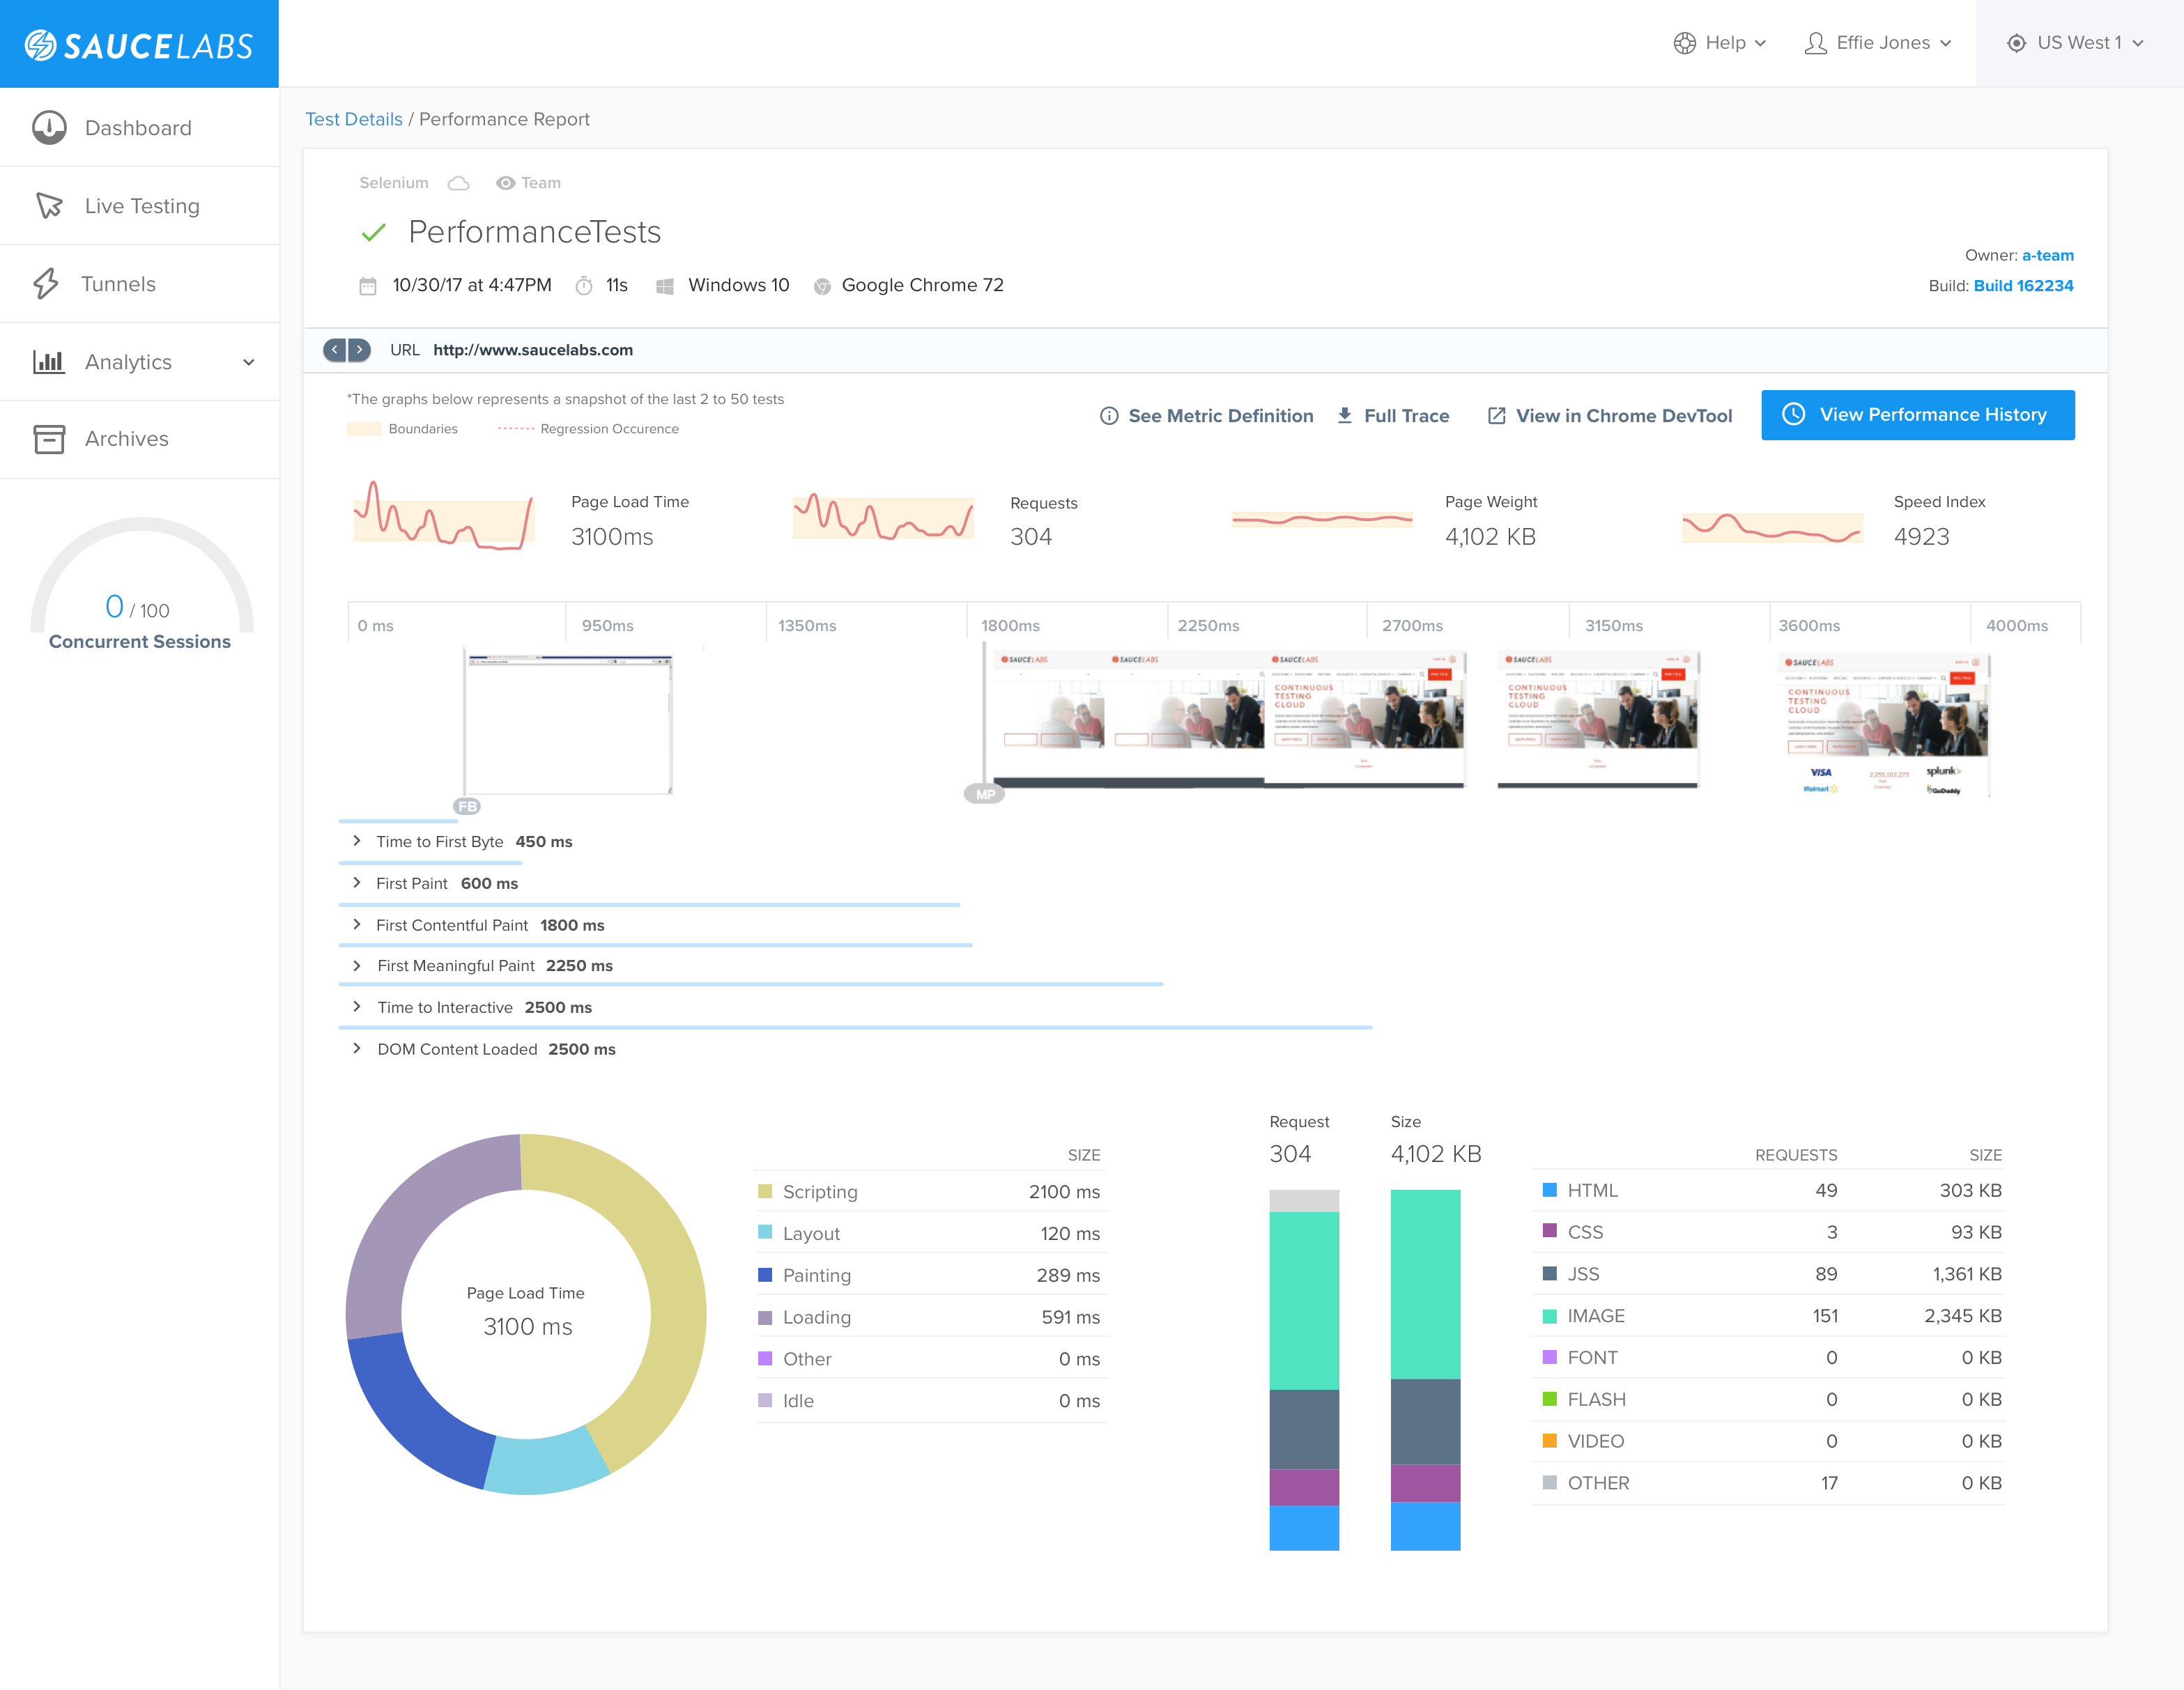The image size is (2184, 1690).
Task: Open the Effie Jones account dropdown
Action: (x=1878, y=43)
